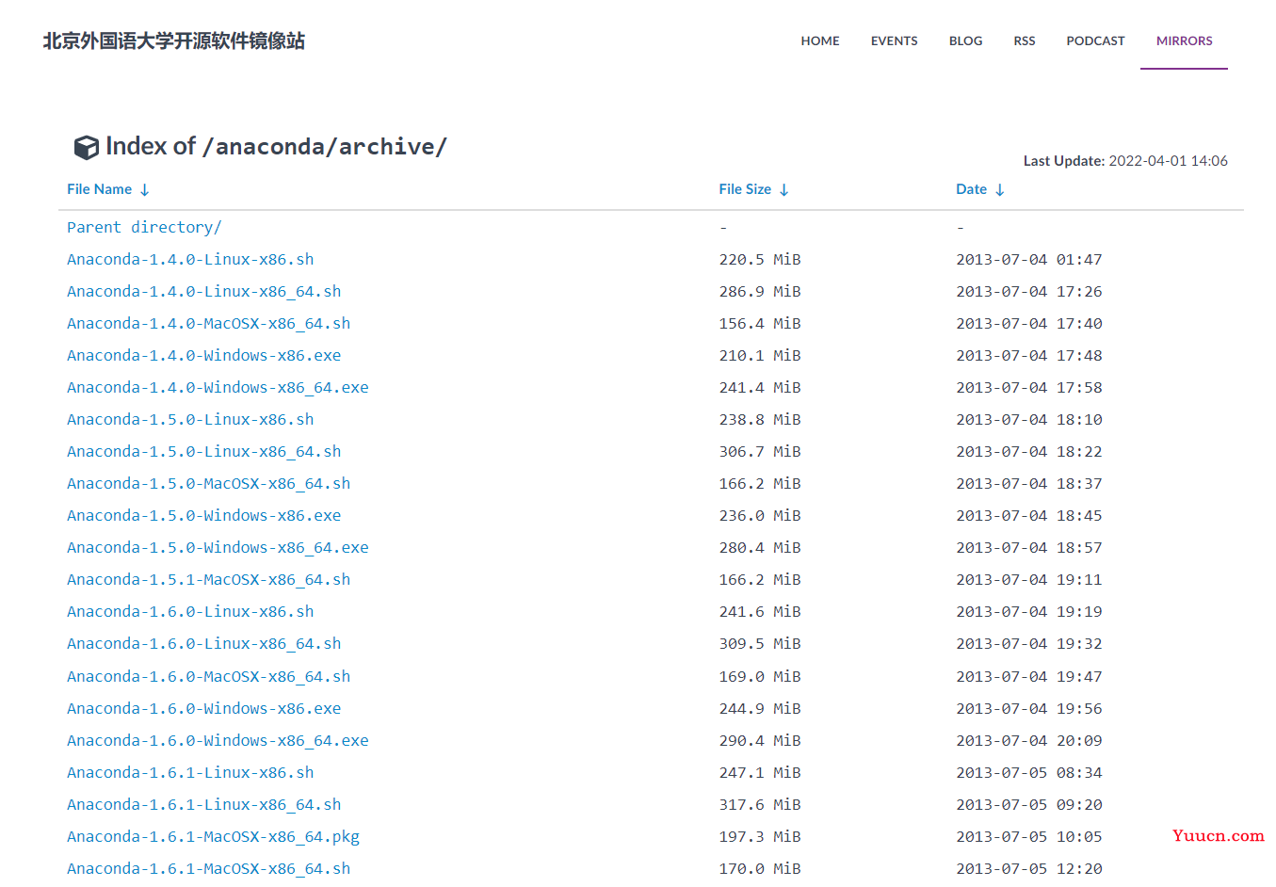The height and width of the screenshot is (887, 1276).
Task: Download Anaconda-1.4.0-MacOSX-x86_64.sh
Action: 208,323
